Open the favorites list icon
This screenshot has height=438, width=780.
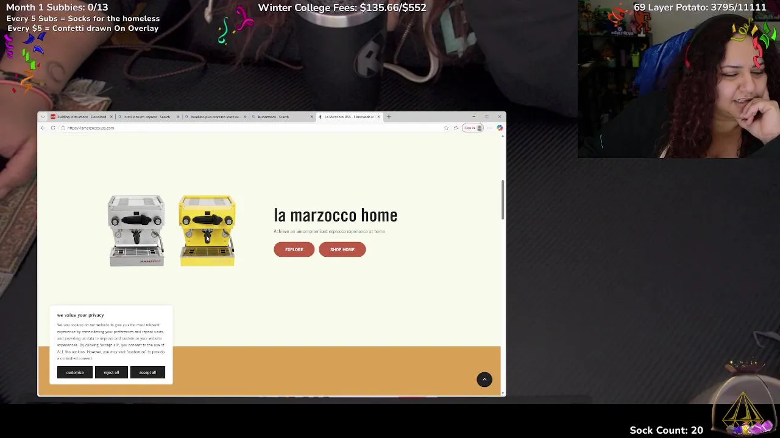pos(456,128)
